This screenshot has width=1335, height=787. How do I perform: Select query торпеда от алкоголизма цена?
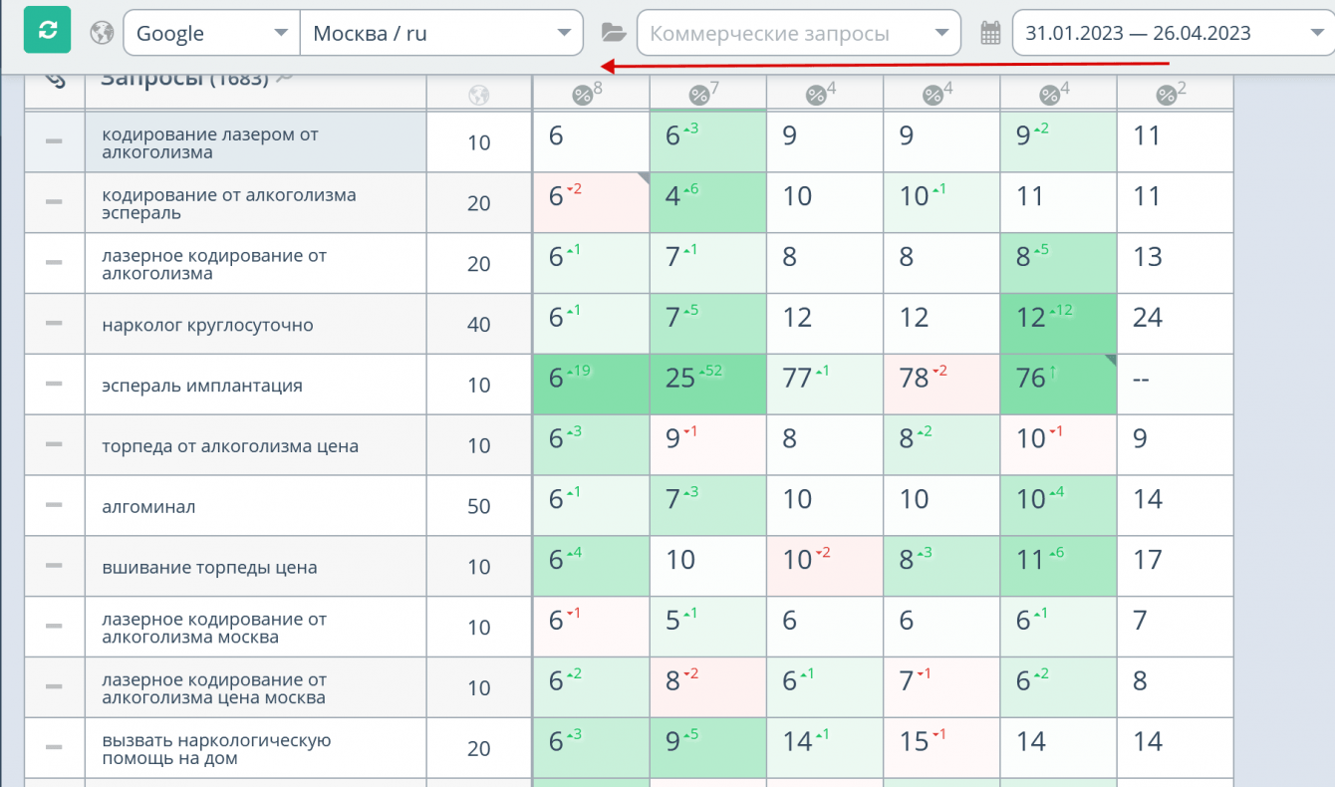click(x=230, y=446)
